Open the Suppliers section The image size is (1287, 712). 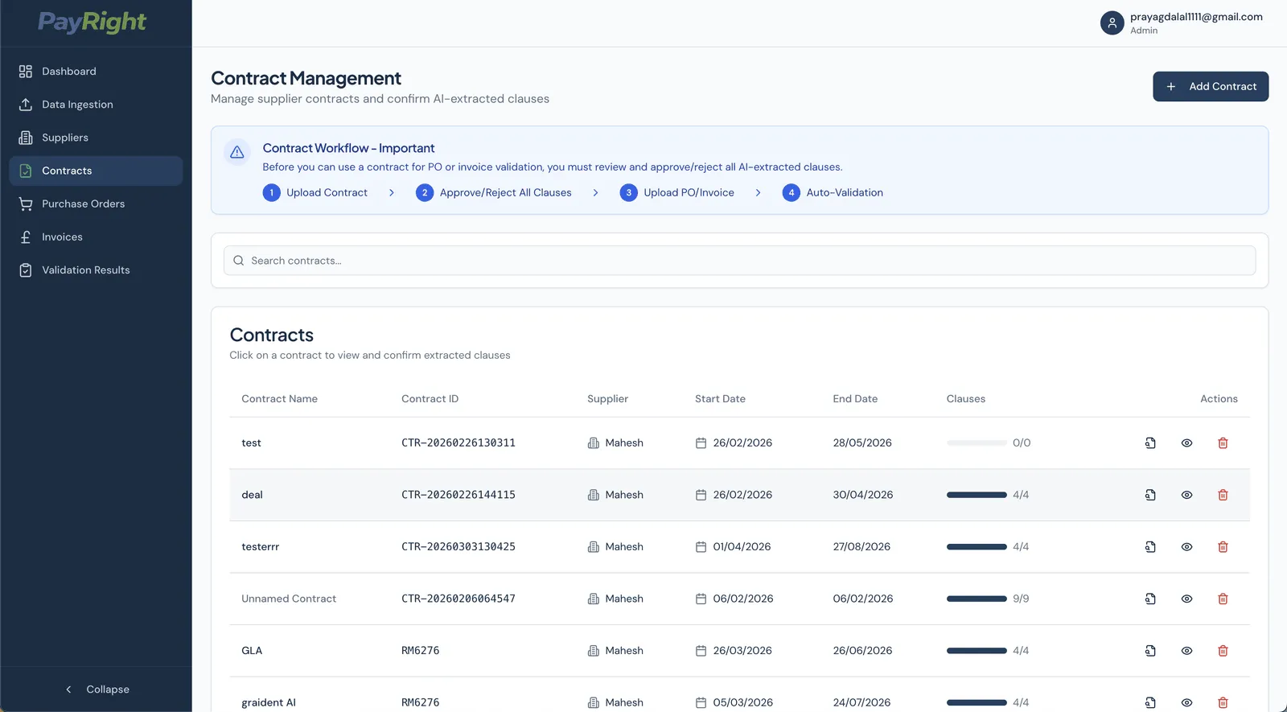tap(96, 138)
